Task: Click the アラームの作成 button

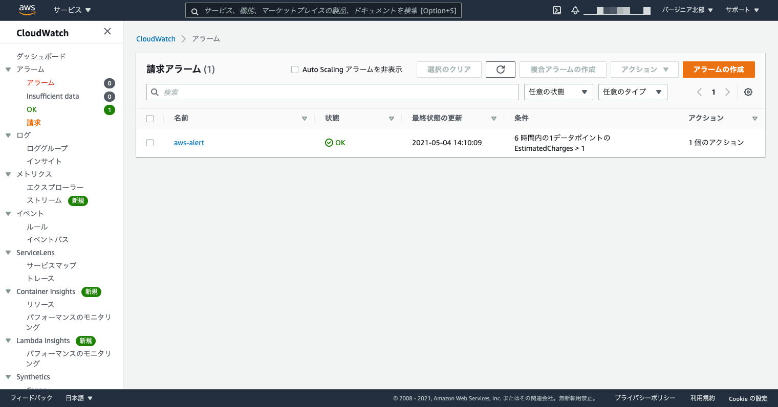Action: (x=719, y=70)
